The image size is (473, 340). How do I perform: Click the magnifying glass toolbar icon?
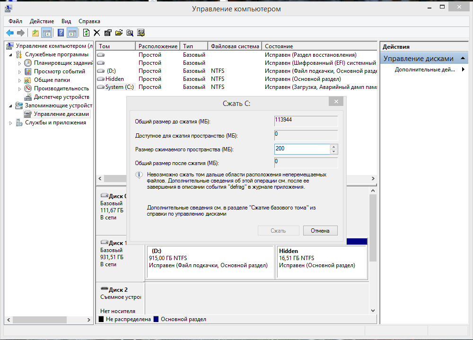(130, 33)
